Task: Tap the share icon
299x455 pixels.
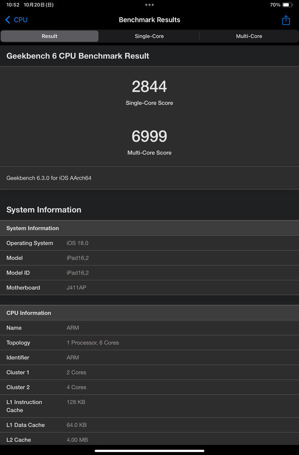Action: 286,20
